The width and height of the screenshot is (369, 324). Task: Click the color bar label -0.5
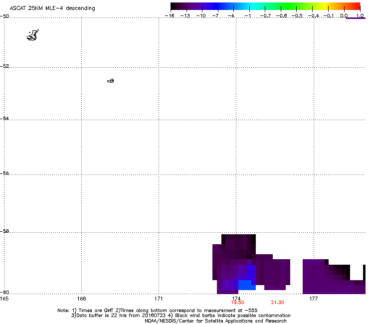tap(297, 16)
